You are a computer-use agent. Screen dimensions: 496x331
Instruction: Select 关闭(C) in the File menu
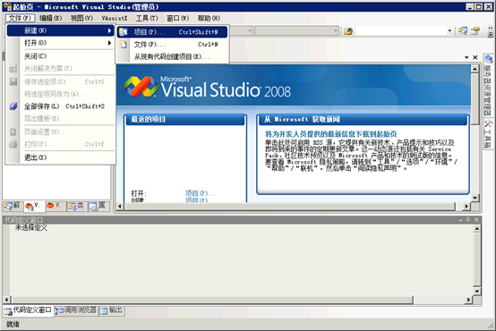pyautogui.click(x=60, y=56)
